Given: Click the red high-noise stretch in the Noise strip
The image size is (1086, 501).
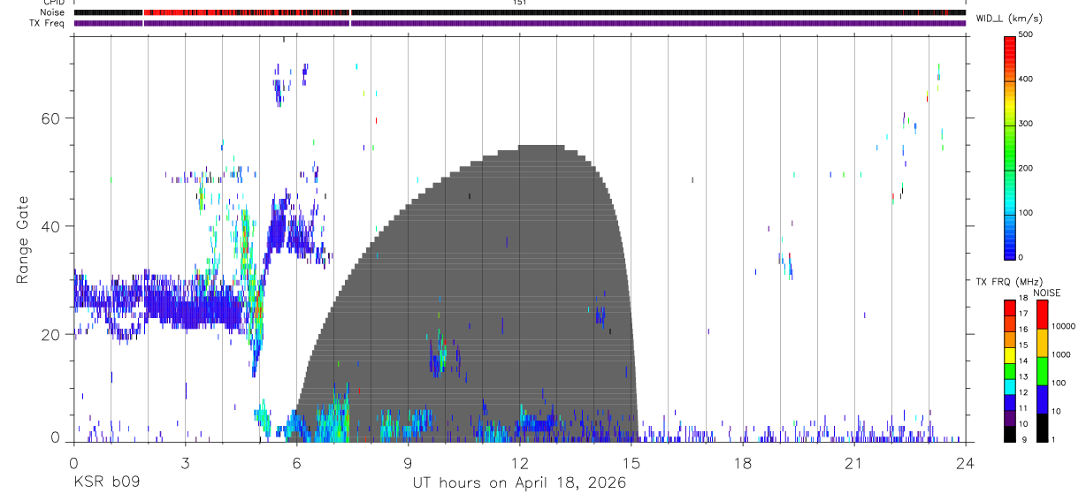Looking at the screenshot, I should [x=245, y=13].
